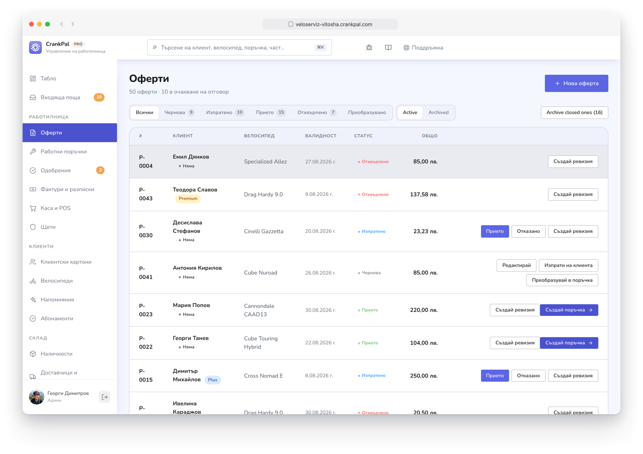This screenshot has height=454, width=643.
Task: Click the Валидност column header
Action: (x=320, y=136)
